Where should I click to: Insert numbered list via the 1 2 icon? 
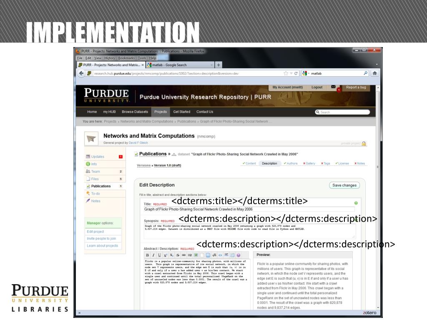pos(190,255)
